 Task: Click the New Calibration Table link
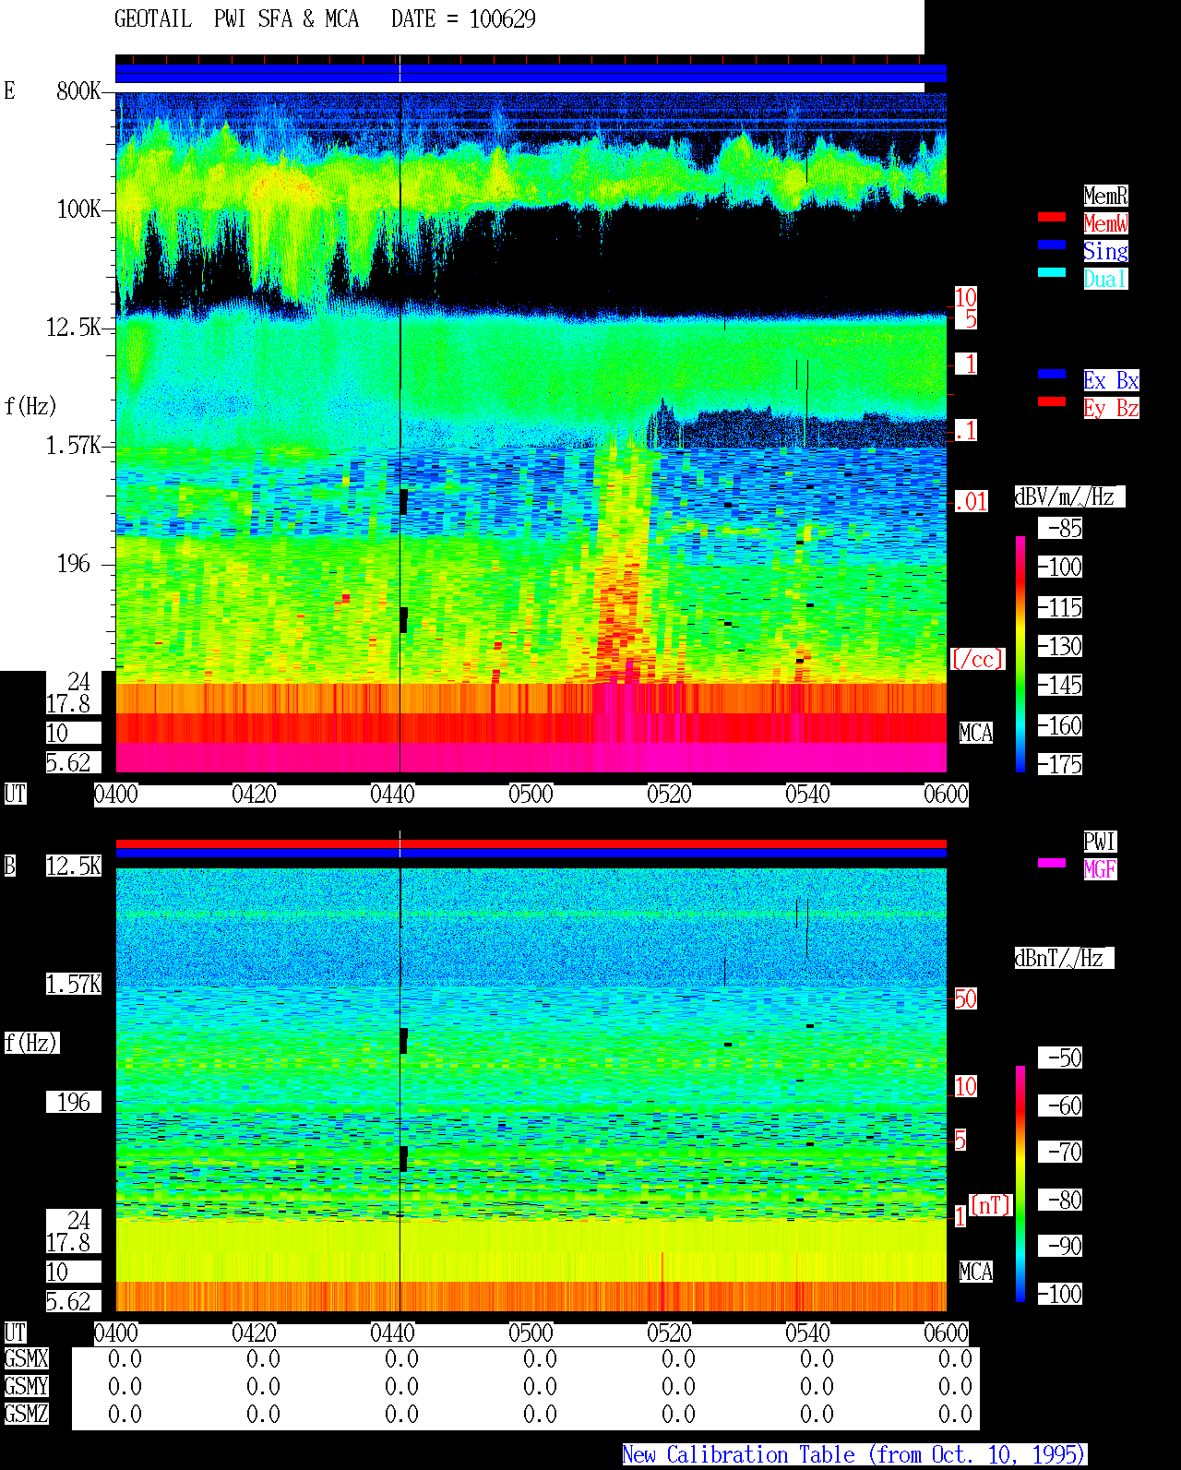(x=854, y=1455)
